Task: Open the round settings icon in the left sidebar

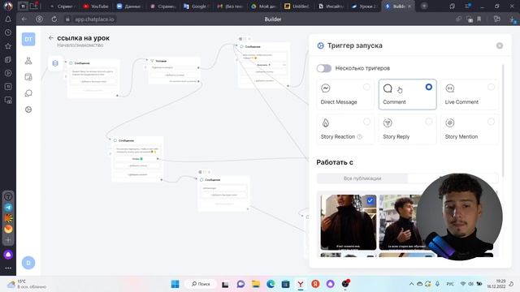Action: (x=28, y=109)
